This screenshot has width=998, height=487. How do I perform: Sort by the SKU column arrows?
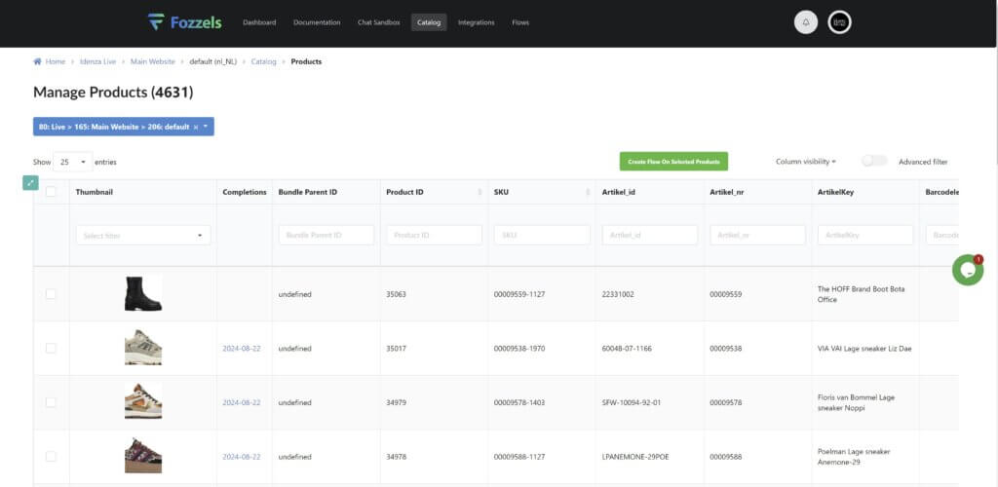pyautogui.click(x=587, y=192)
